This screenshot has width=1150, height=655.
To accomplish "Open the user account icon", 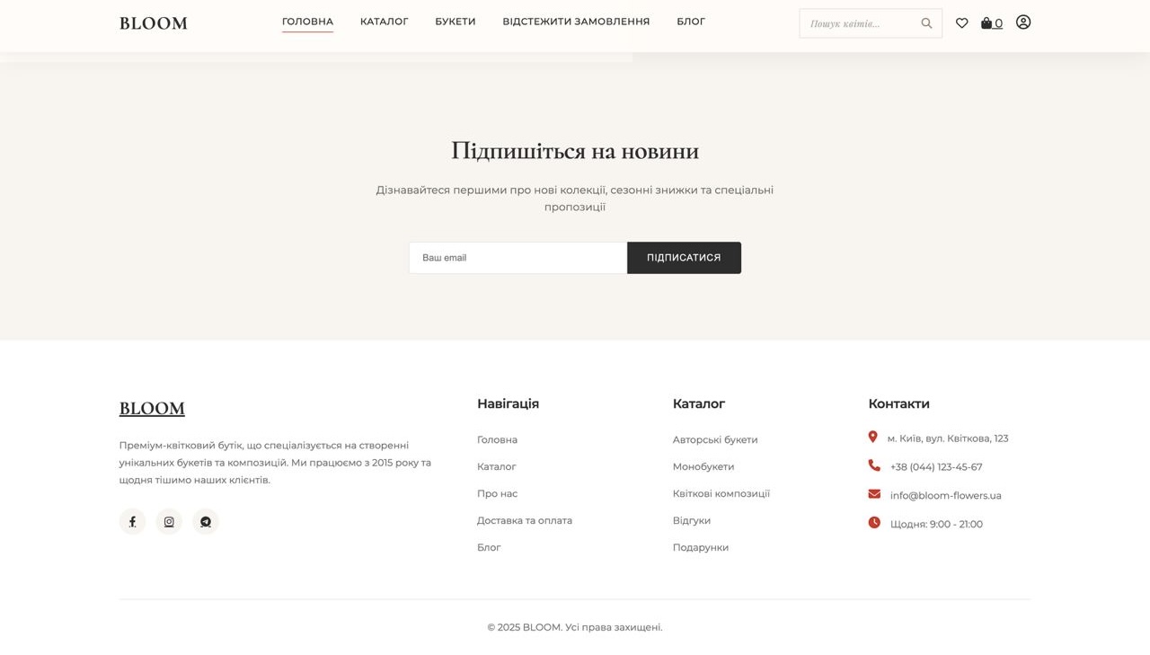I will click(x=1023, y=22).
